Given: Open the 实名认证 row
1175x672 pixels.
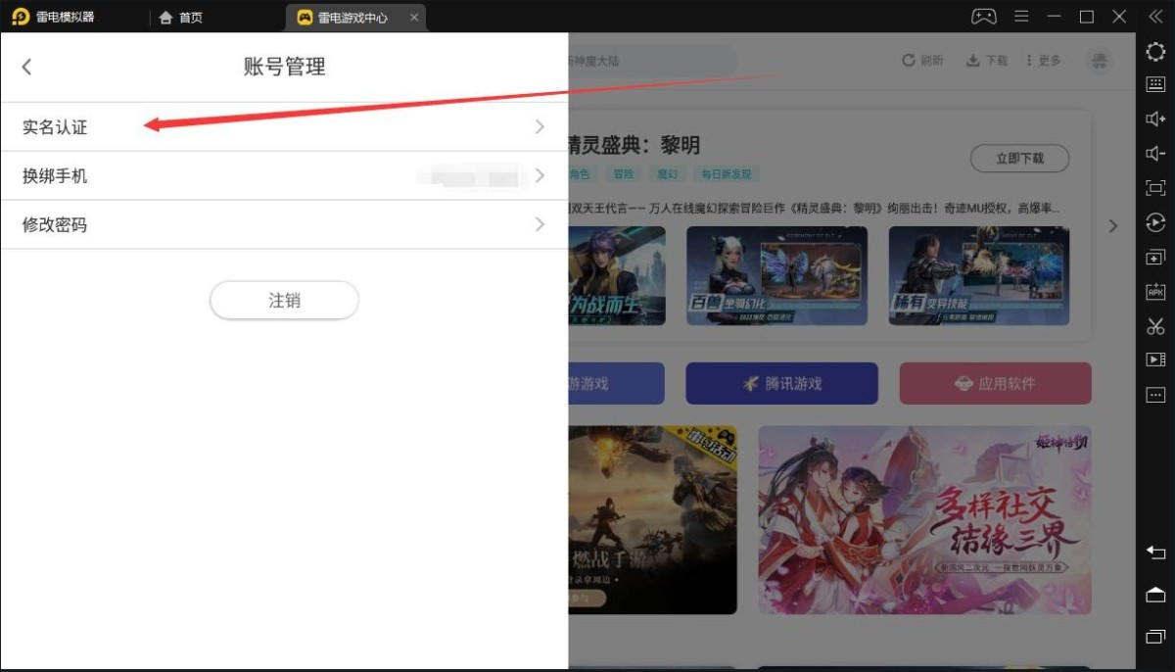Looking at the screenshot, I should [x=284, y=127].
